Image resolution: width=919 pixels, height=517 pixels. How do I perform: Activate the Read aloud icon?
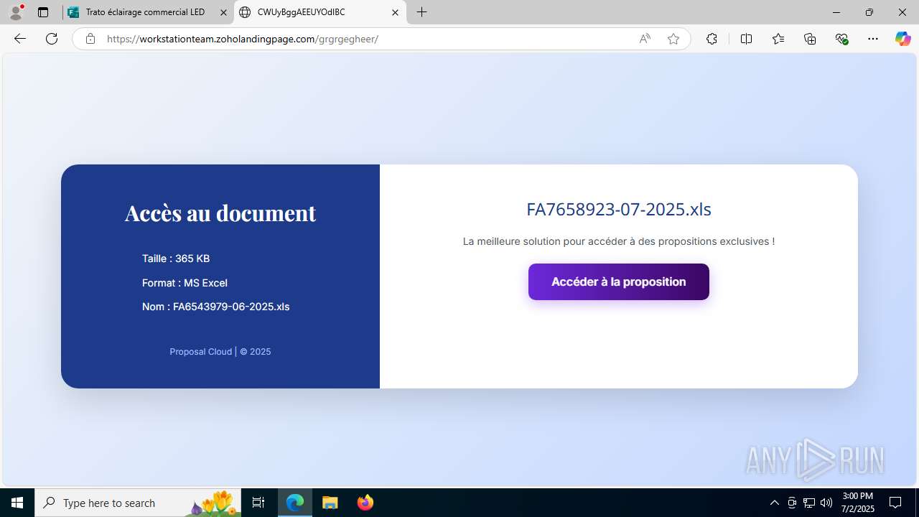[x=645, y=39]
